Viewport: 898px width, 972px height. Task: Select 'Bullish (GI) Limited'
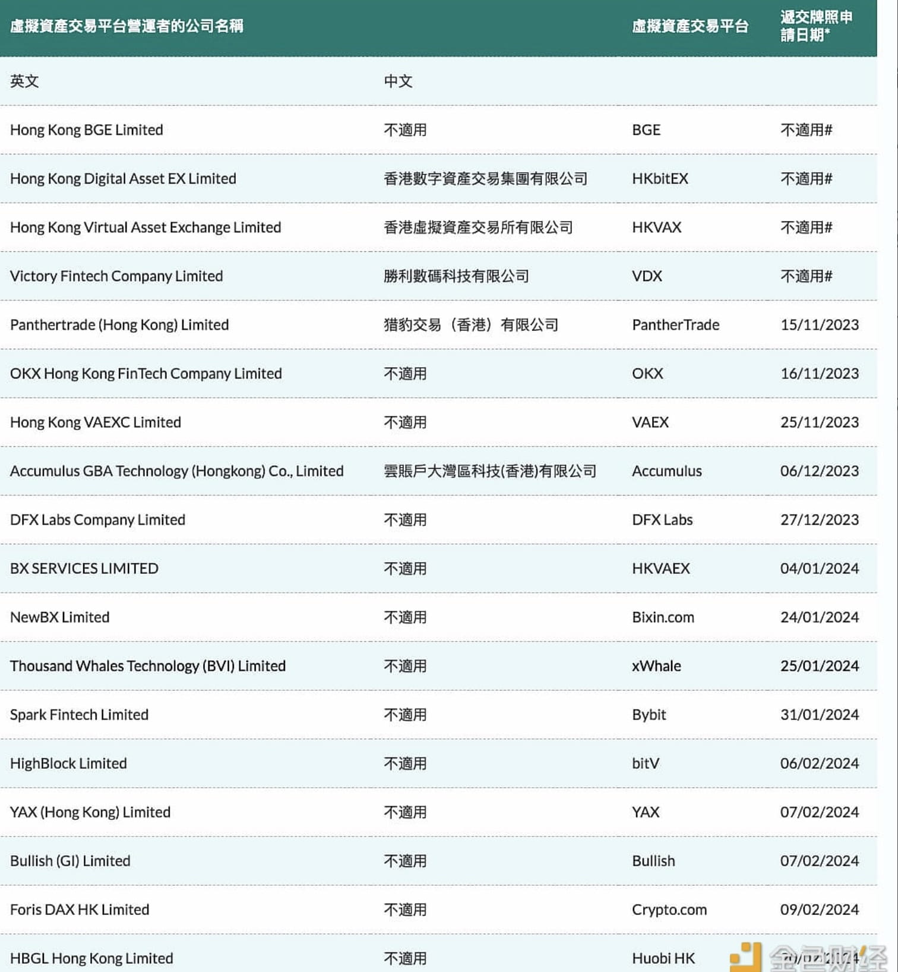tap(70, 861)
